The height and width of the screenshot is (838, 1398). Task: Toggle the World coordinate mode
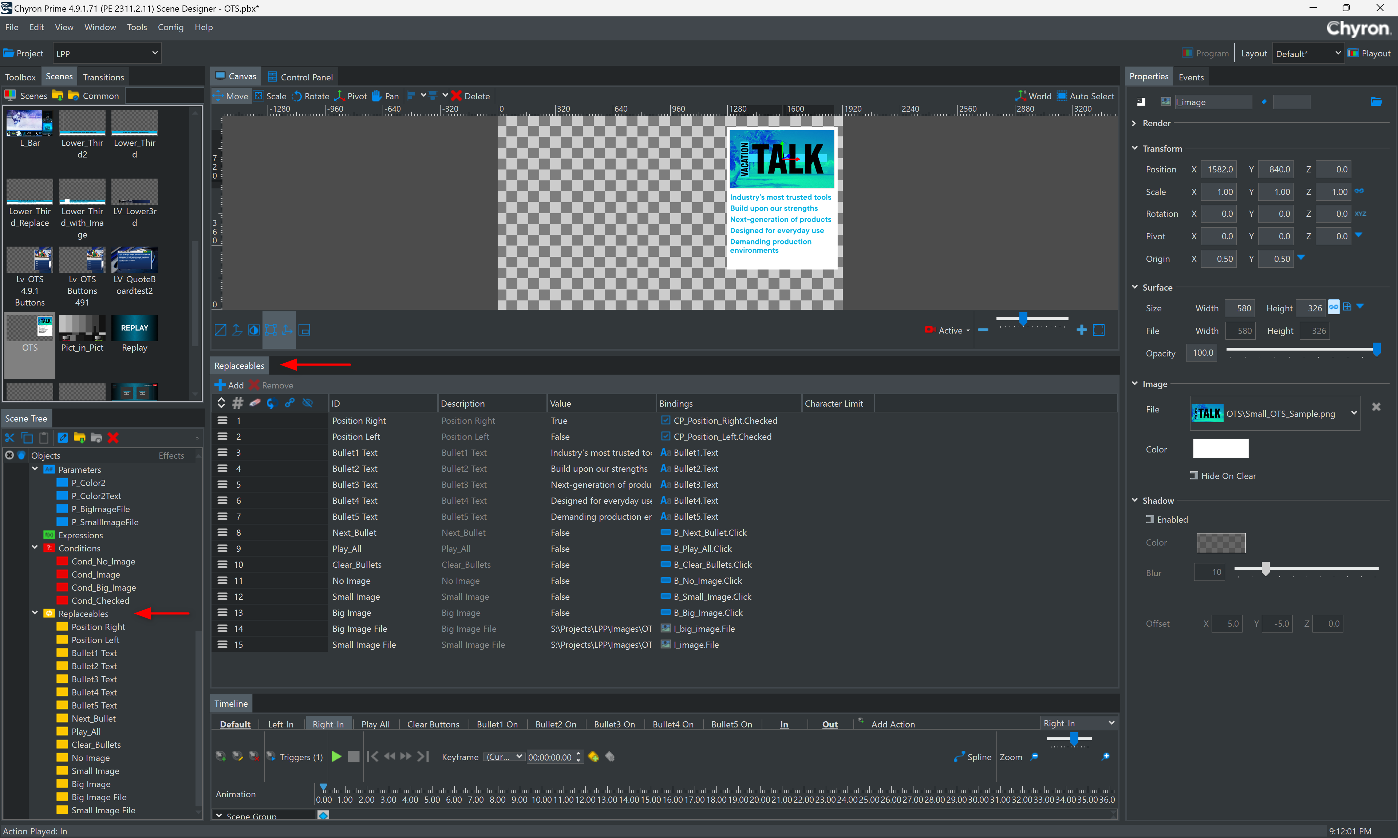(x=1034, y=96)
